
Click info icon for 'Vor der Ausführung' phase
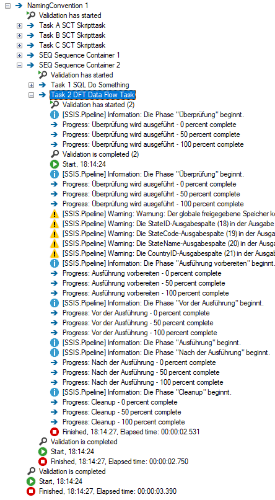55,303
